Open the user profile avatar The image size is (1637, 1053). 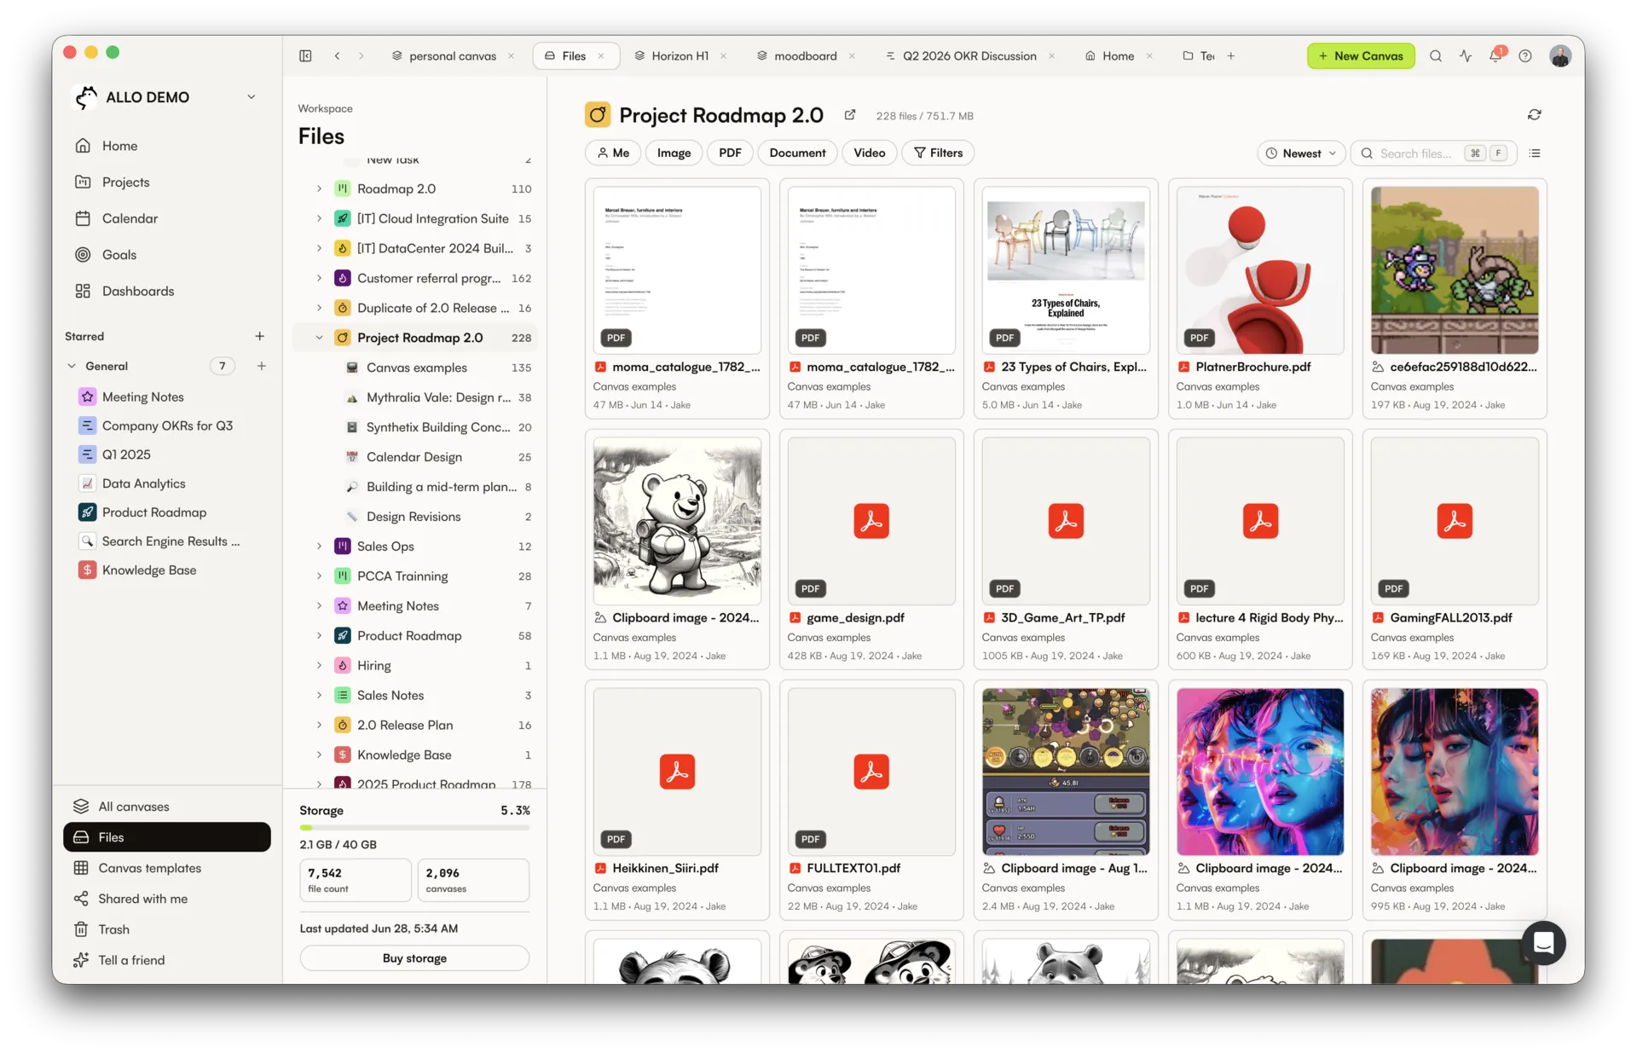pyautogui.click(x=1560, y=56)
